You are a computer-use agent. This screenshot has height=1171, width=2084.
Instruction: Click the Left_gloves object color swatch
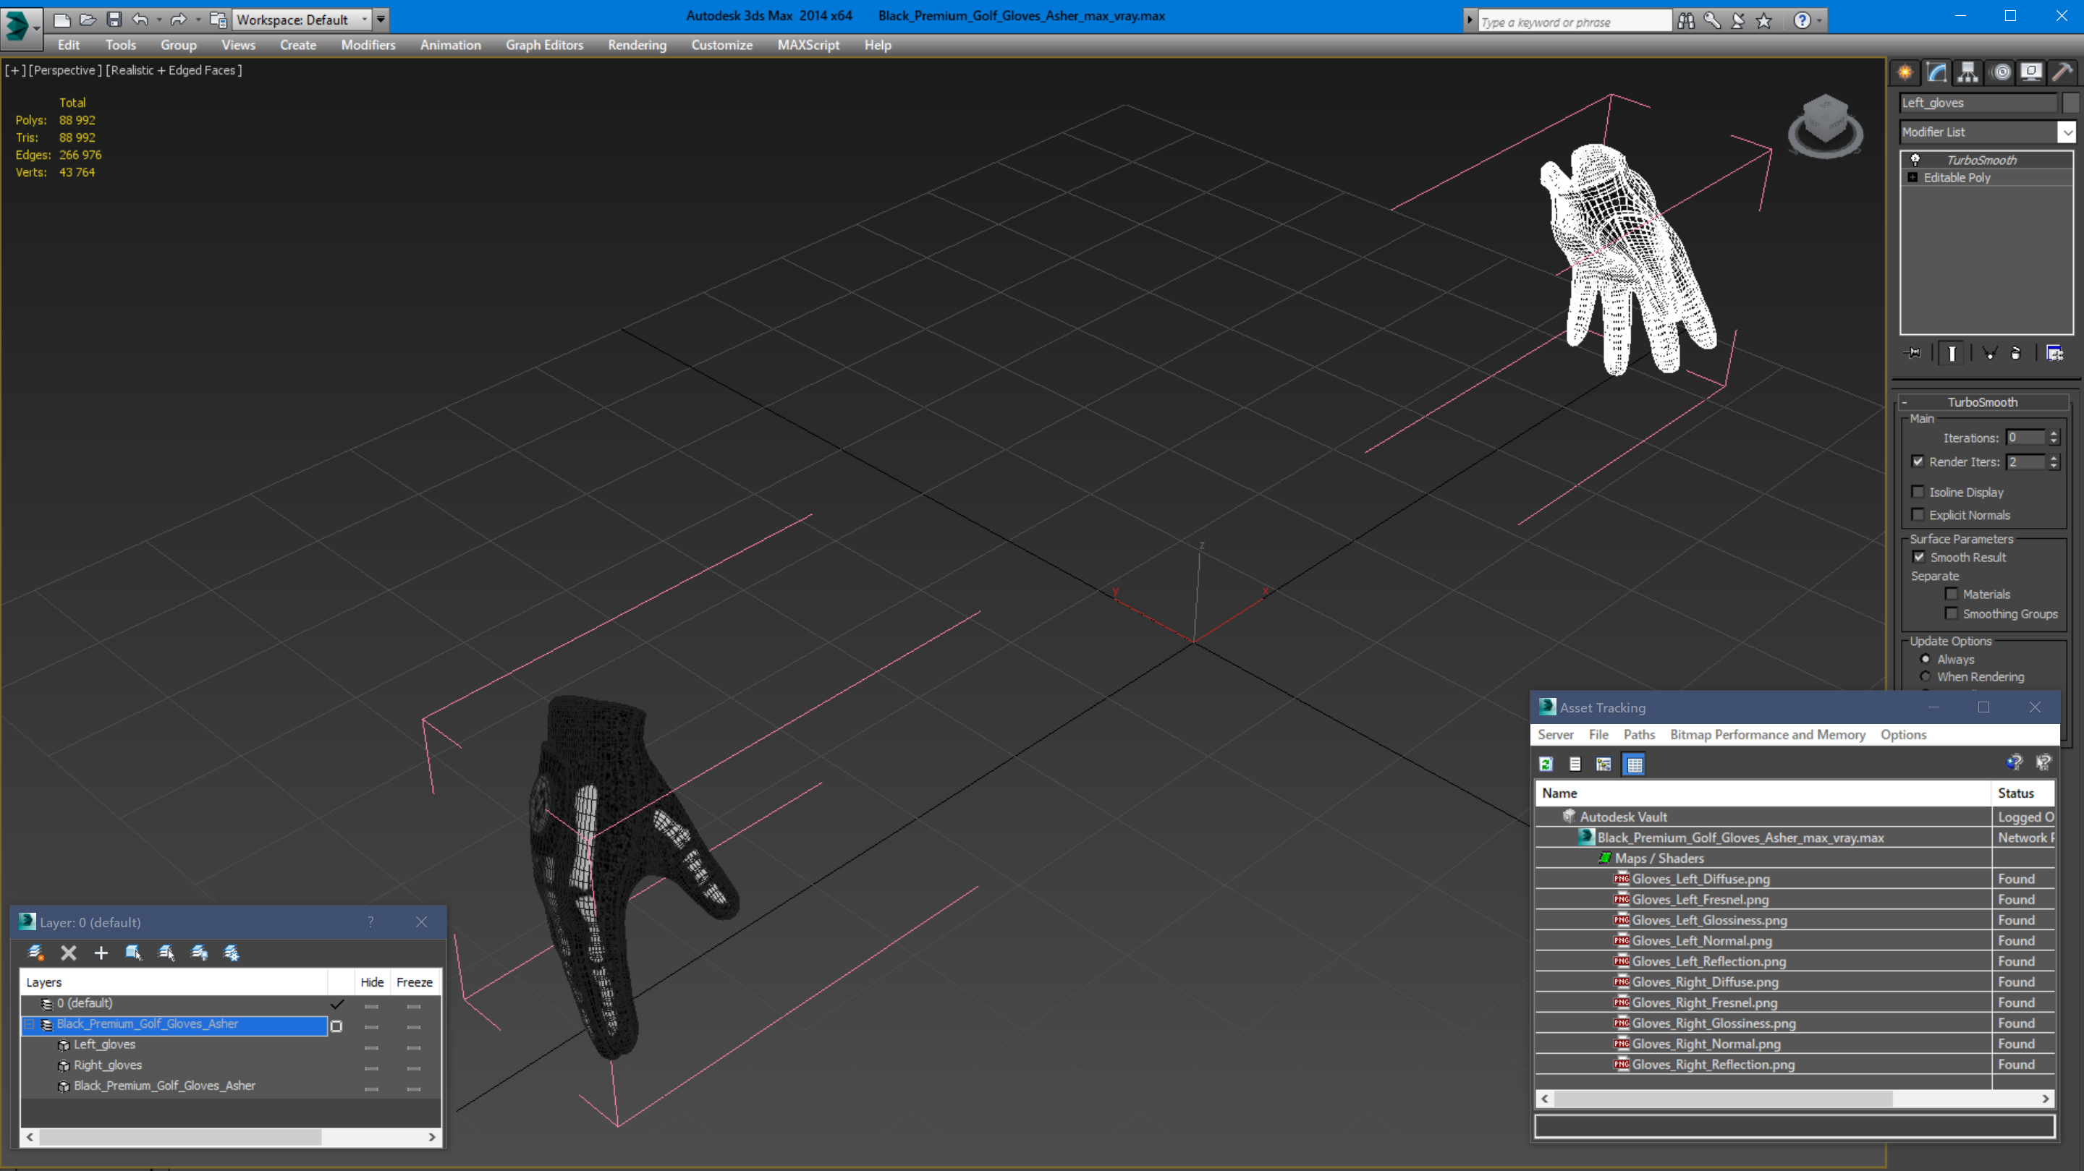click(x=2070, y=103)
